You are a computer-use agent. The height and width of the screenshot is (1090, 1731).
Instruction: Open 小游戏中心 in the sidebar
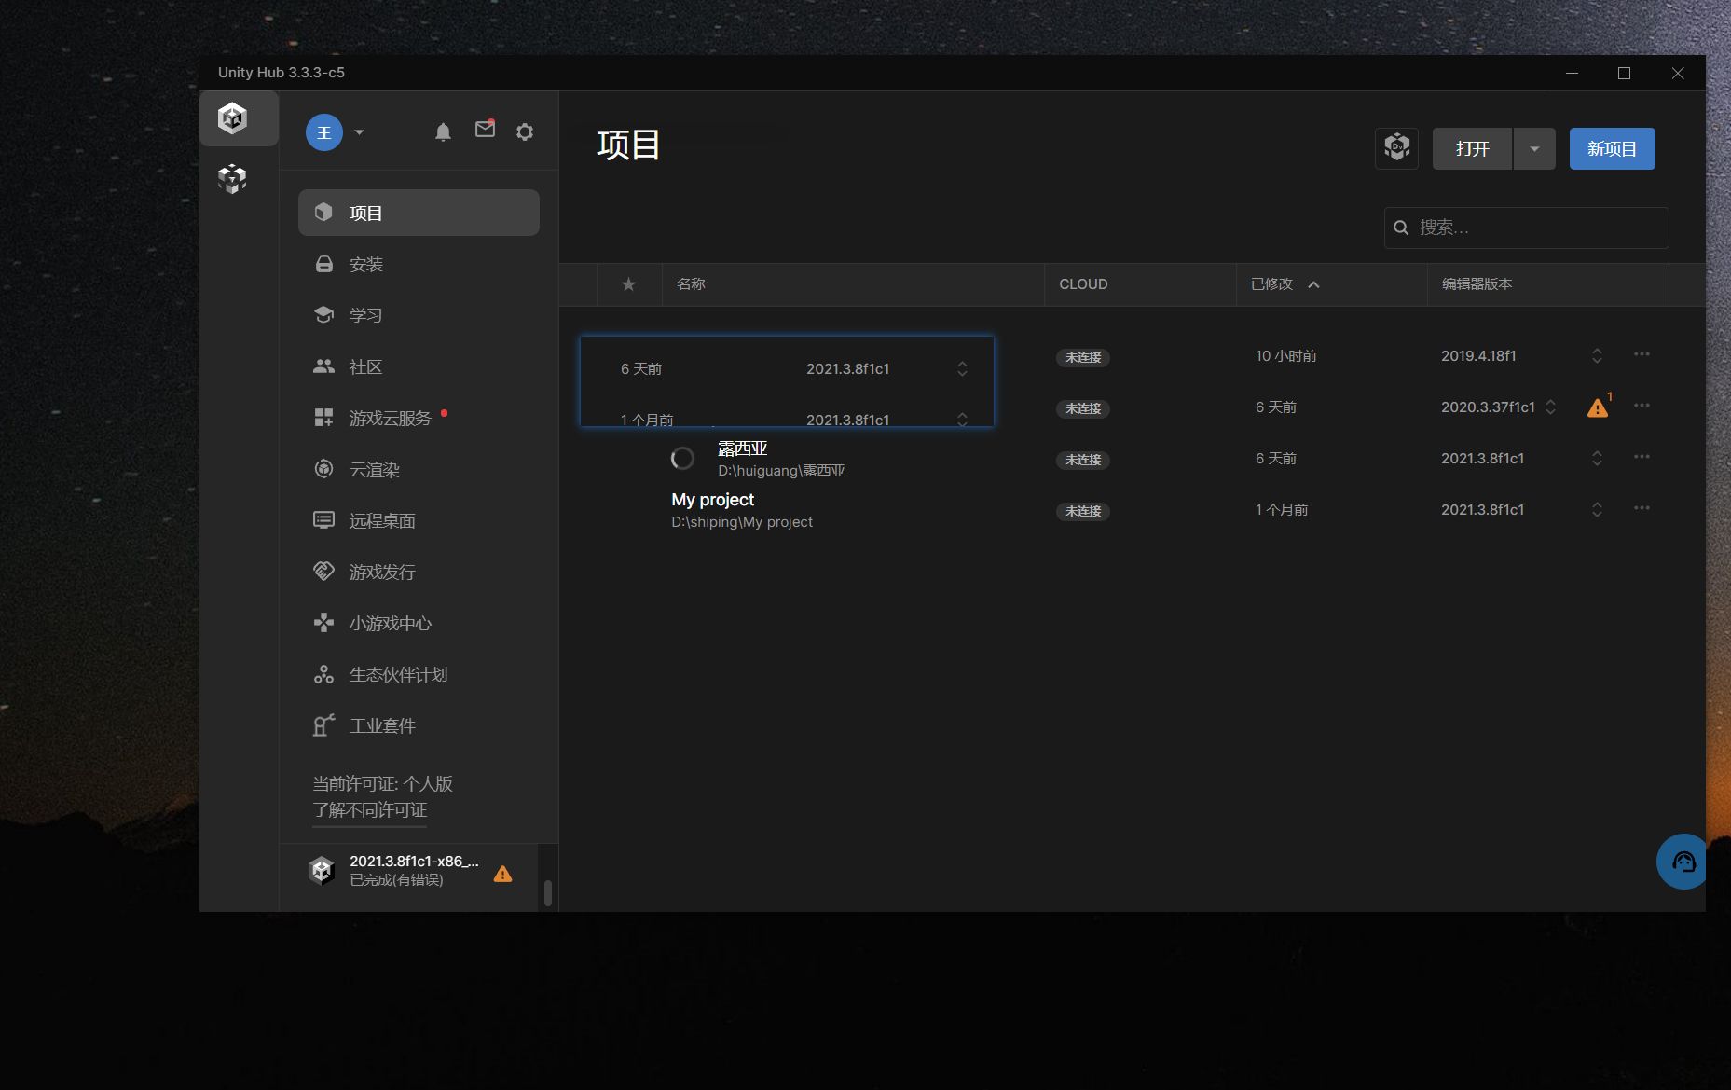[x=419, y=623]
